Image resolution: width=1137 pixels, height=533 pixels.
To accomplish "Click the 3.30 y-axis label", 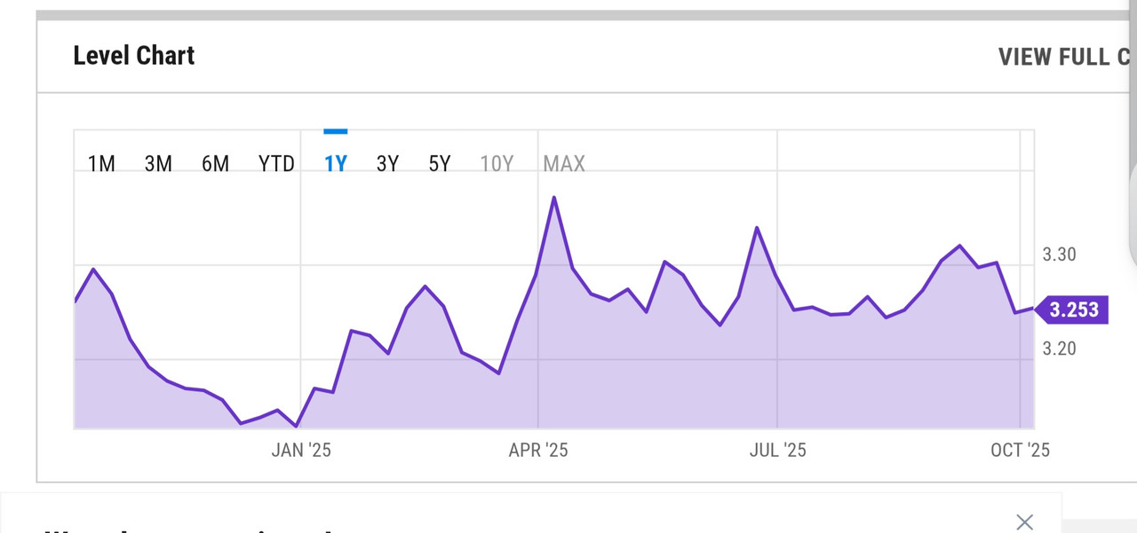I will 1059,255.
